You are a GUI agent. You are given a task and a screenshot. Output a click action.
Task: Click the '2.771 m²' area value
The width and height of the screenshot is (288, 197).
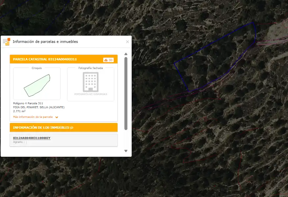(19, 111)
